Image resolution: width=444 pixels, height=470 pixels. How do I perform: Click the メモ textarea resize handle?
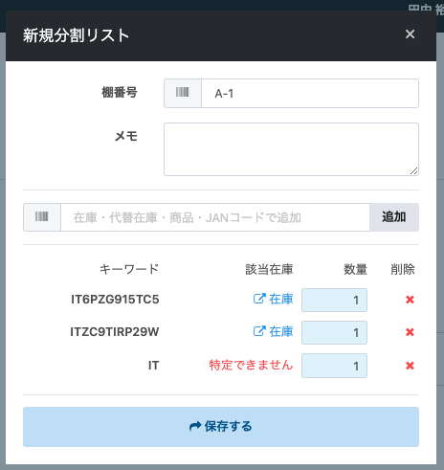point(413,171)
